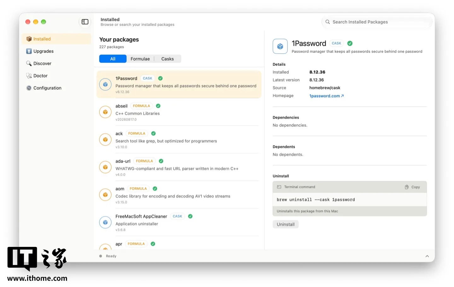
Task: Click the Uninstall button
Action: pyautogui.click(x=286, y=224)
